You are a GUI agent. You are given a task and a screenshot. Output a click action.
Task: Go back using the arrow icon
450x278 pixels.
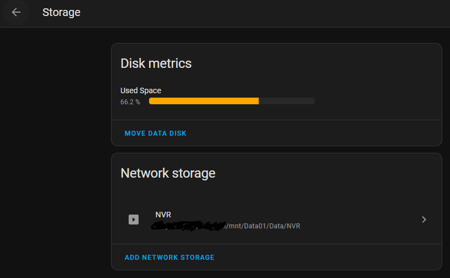(16, 12)
